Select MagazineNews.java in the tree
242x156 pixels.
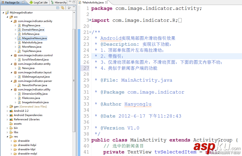34,38
